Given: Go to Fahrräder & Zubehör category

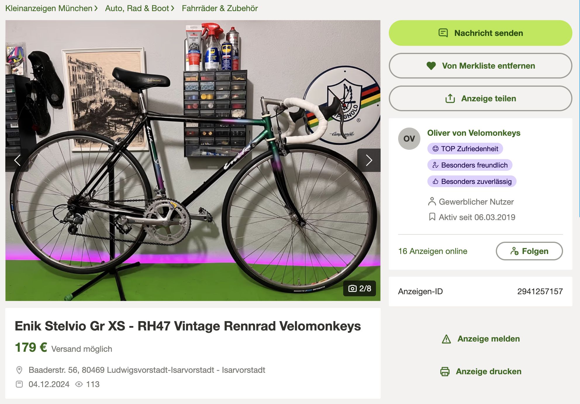Looking at the screenshot, I should (x=220, y=8).
